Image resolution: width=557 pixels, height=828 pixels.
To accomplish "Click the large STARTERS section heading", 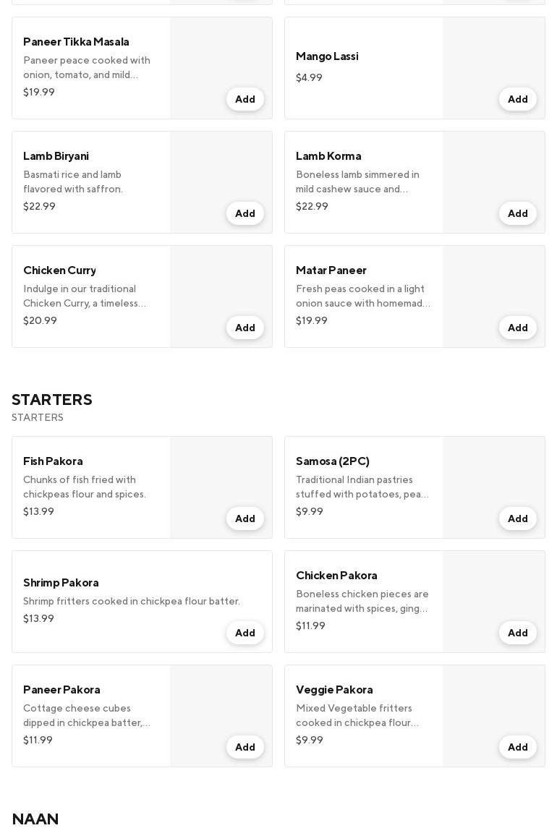I will pyautogui.click(x=52, y=400).
